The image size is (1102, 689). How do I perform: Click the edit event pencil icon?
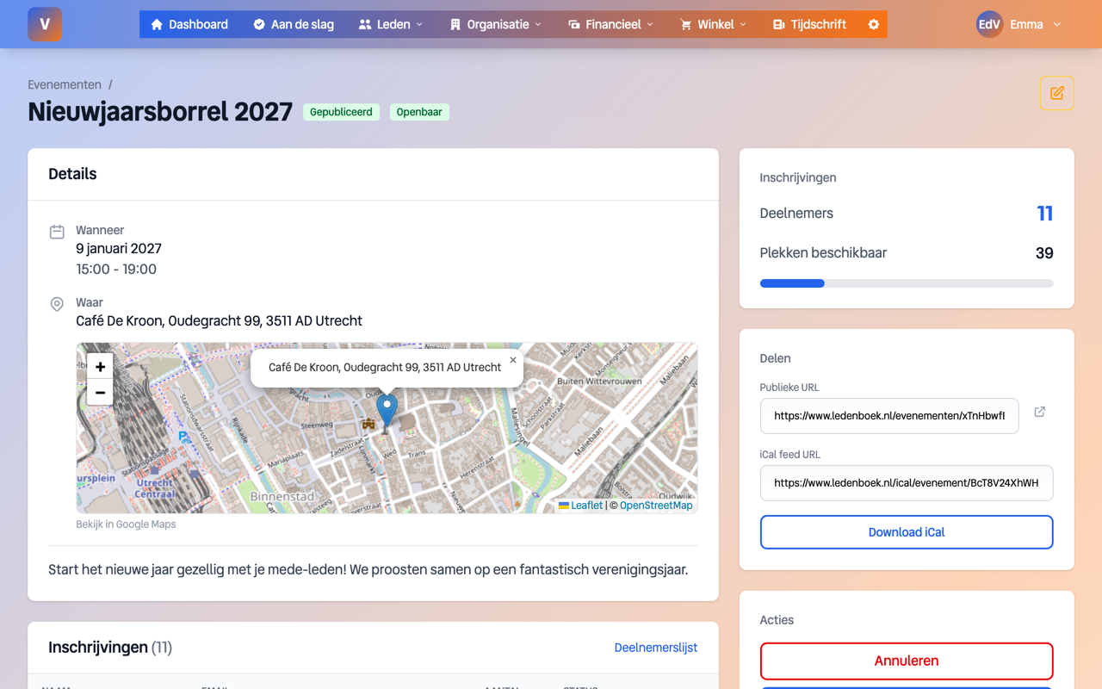pos(1056,93)
